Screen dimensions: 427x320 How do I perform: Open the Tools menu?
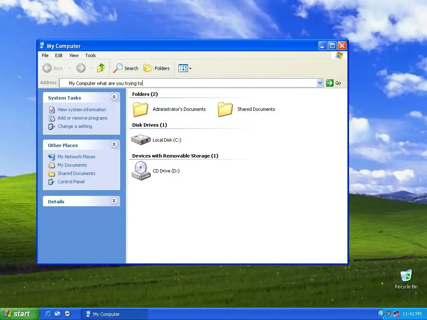[90, 55]
